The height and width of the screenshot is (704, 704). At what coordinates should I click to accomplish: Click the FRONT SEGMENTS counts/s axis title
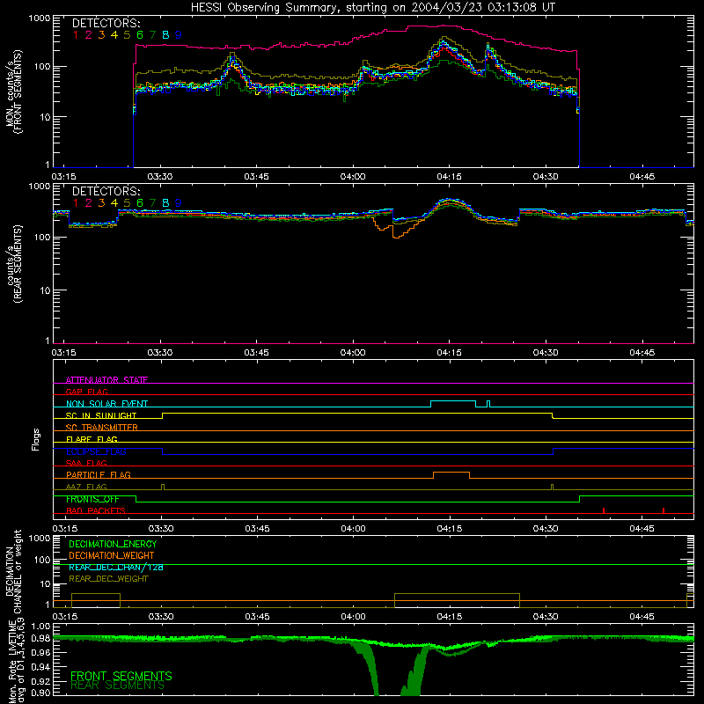14,92
